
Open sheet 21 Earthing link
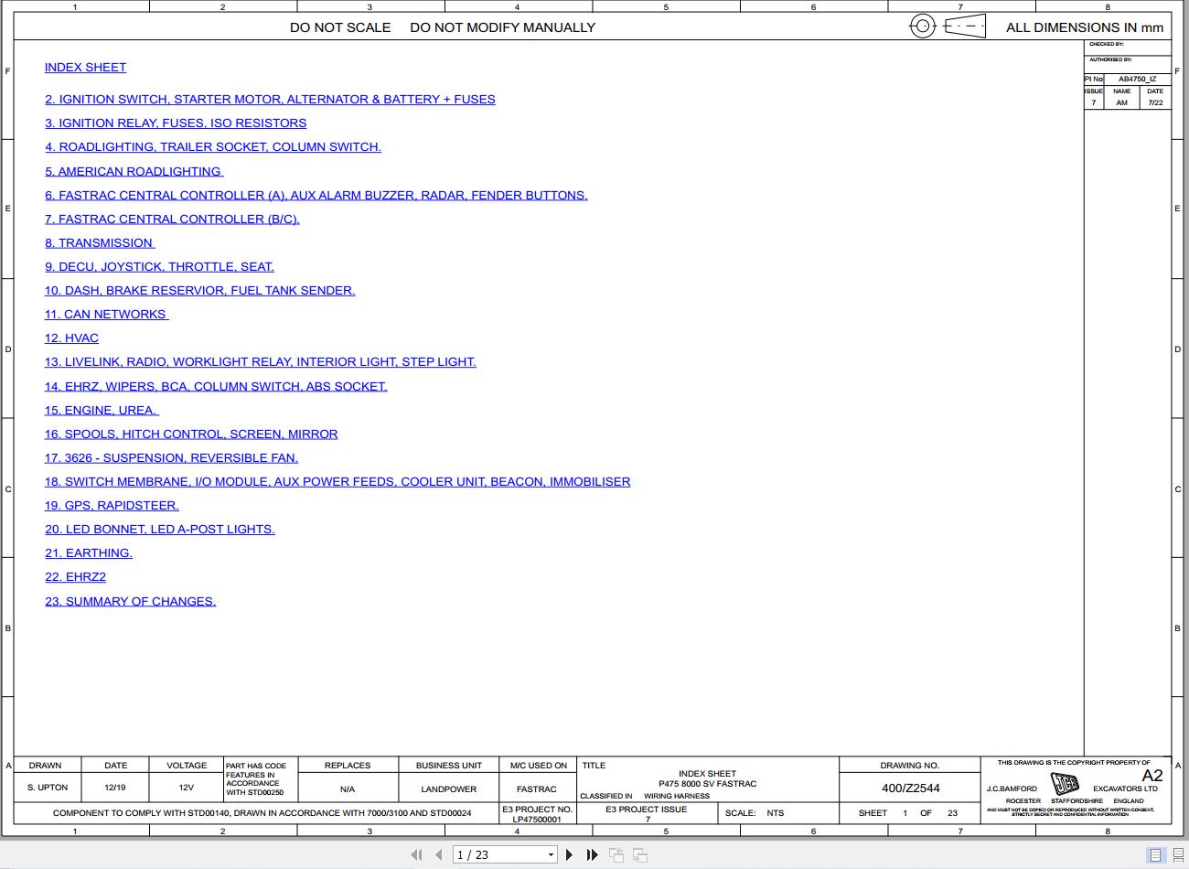[89, 553]
